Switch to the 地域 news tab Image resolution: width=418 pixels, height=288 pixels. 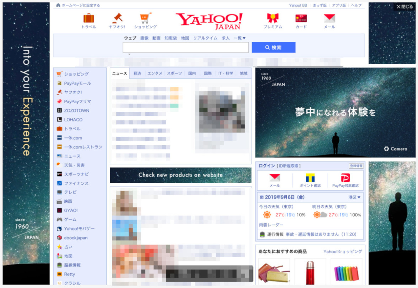click(x=244, y=73)
